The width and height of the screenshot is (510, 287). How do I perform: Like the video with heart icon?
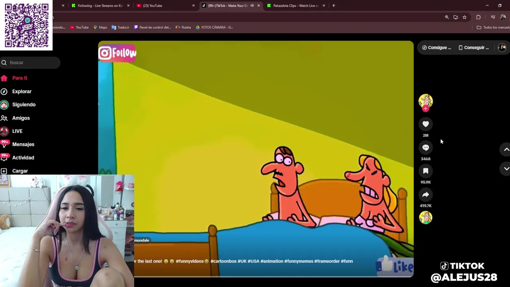coord(426,124)
